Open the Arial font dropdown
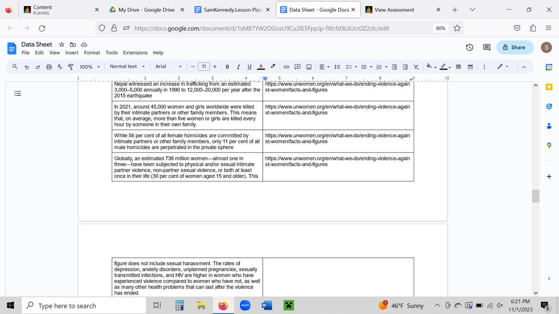The height and width of the screenshot is (314, 559). (168, 67)
